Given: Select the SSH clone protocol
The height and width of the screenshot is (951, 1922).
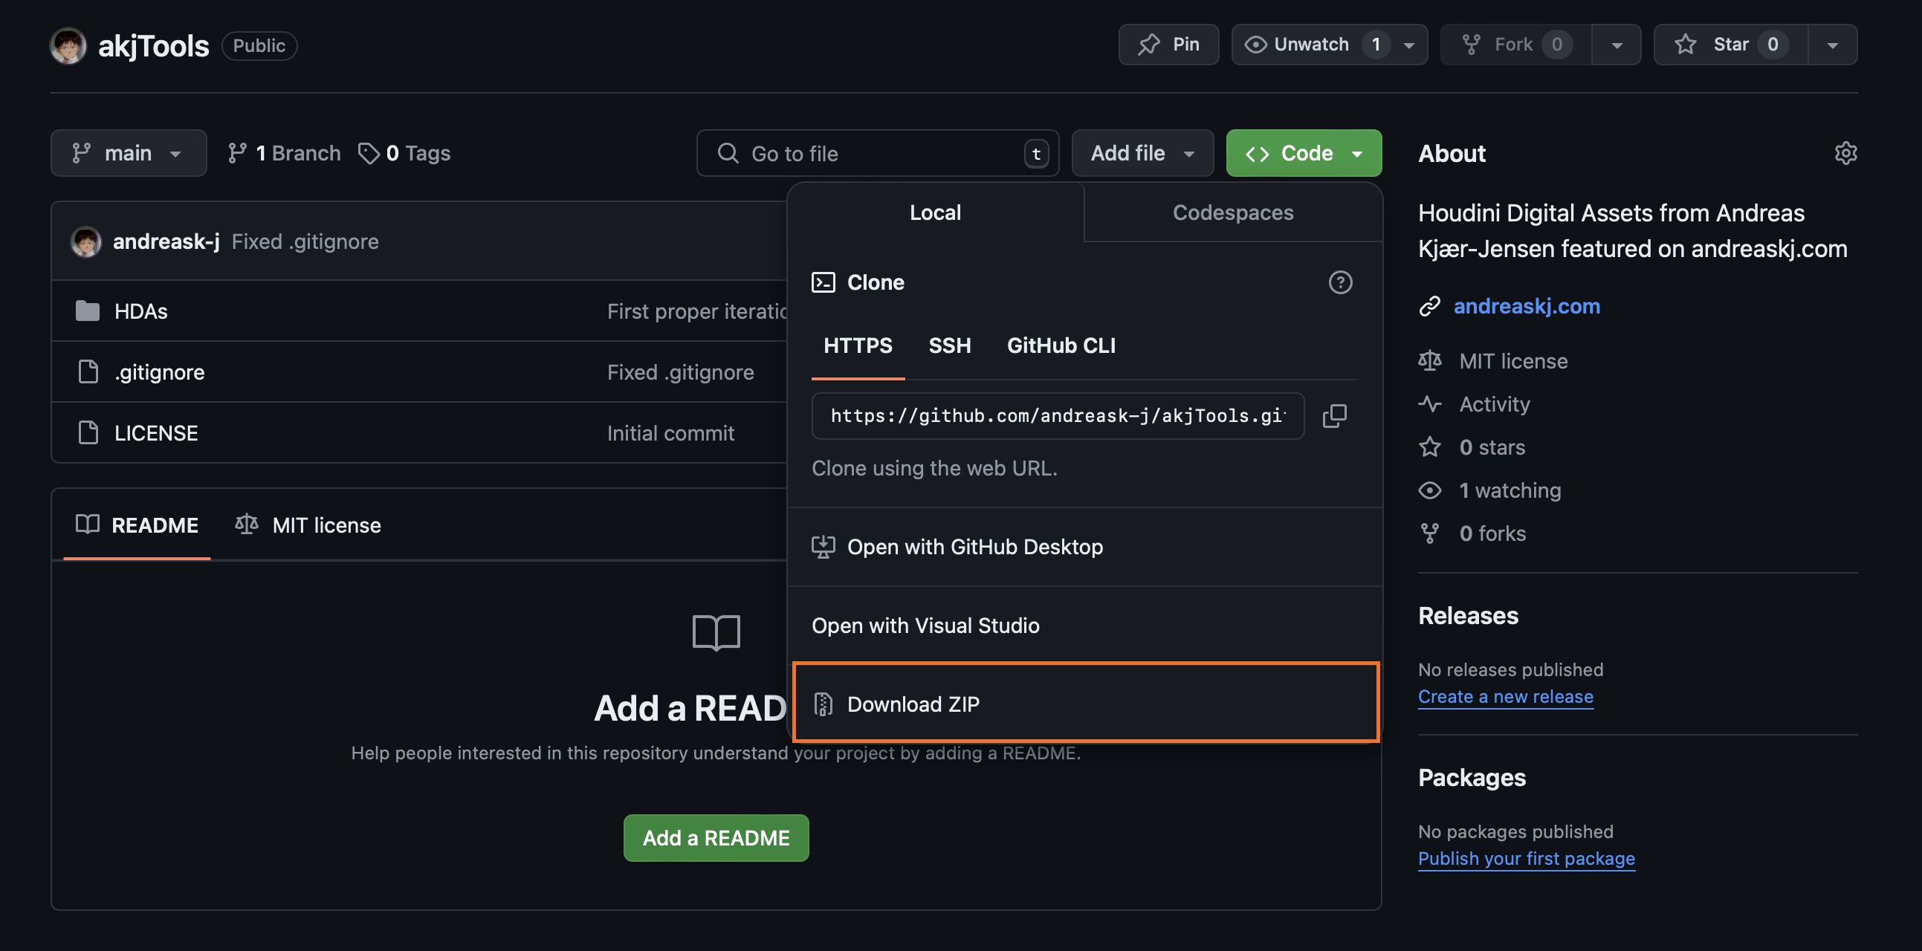Looking at the screenshot, I should tap(949, 345).
